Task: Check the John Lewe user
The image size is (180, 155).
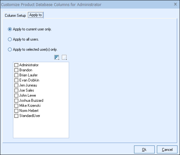Action: 16,95
